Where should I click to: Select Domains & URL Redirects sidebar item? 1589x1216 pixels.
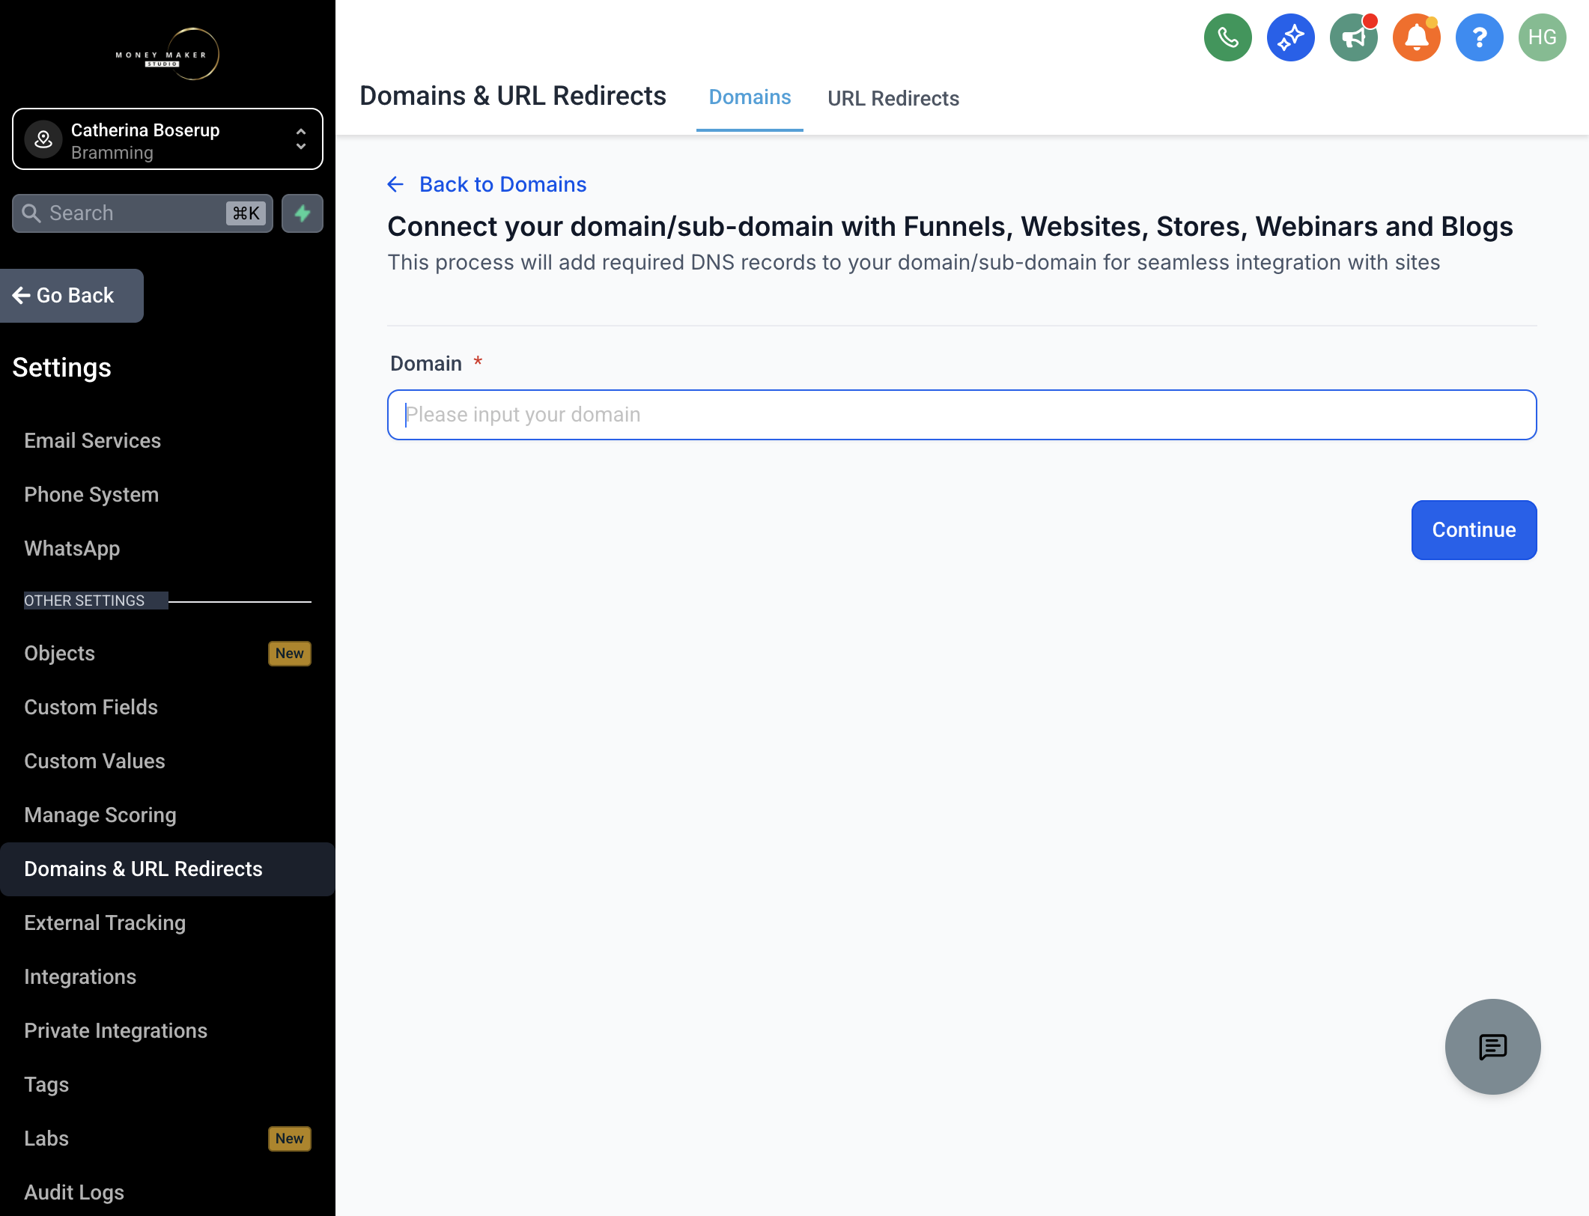168,869
